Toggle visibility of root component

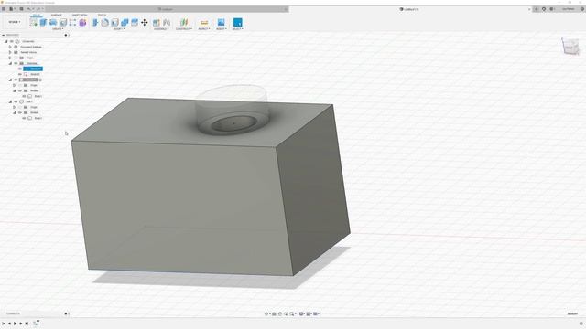12,41
